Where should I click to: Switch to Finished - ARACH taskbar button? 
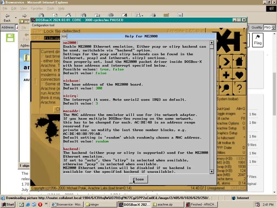(201, 204)
